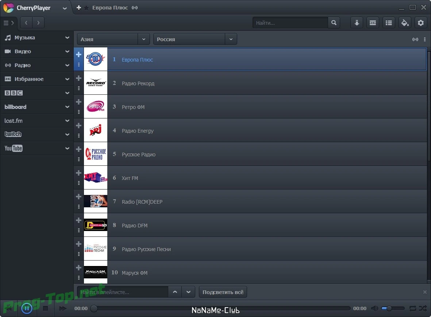Viewport: 431px width, 317px height.
Task: Click the Найти search field
Action: point(290,23)
